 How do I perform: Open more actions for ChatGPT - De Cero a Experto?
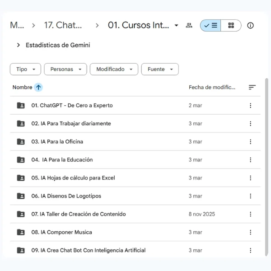click(x=251, y=106)
